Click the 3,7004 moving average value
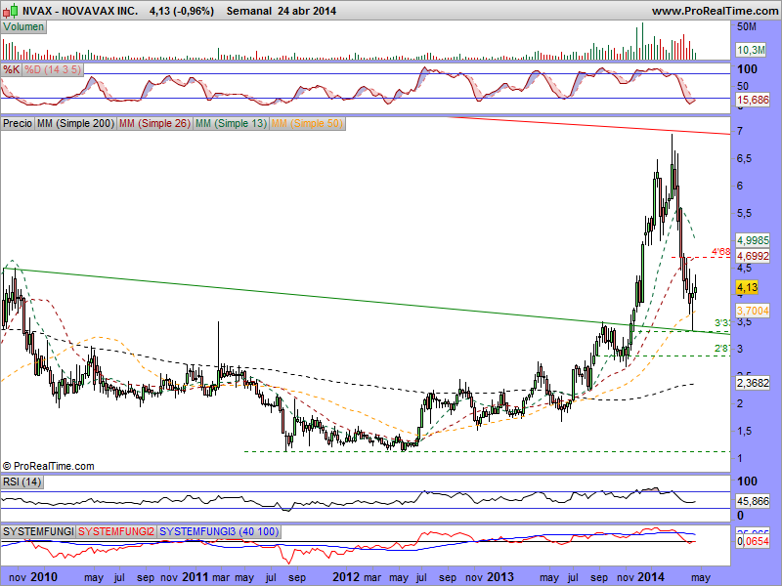The width and height of the screenshot is (782, 586). [753, 311]
